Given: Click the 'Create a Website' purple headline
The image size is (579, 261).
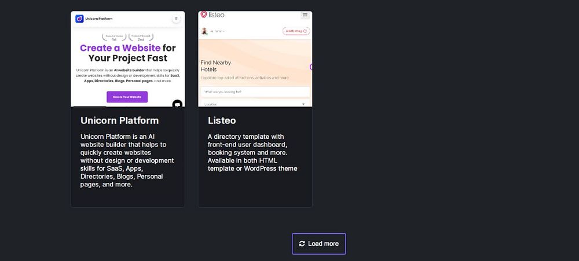Looking at the screenshot, I should click(120, 48).
